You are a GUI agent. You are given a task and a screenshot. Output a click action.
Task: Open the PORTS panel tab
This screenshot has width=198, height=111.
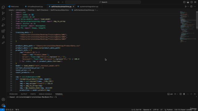pyautogui.click(x=33, y=94)
